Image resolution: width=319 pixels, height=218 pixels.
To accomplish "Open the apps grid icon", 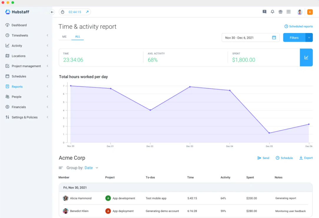I will (288, 12).
